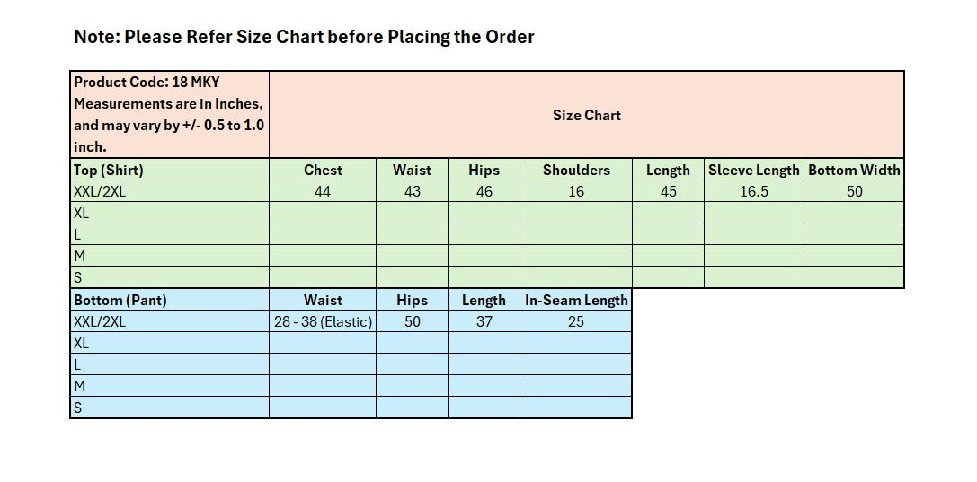Click the Size Chart header cell

pyautogui.click(x=586, y=115)
